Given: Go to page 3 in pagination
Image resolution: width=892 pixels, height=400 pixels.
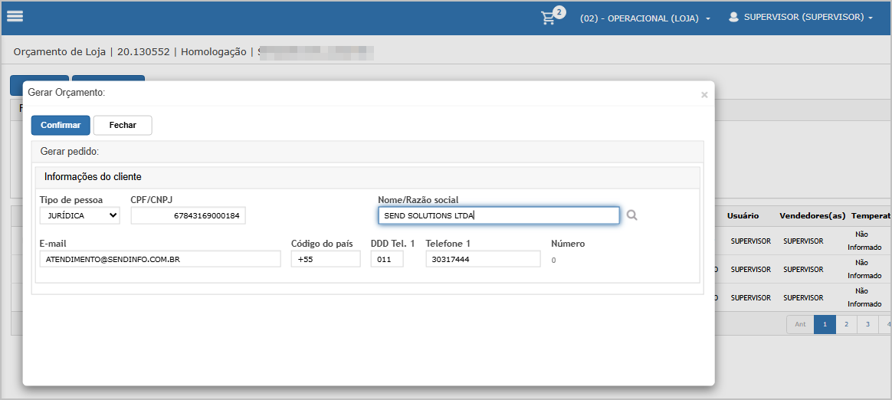Looking at the screenshot, I should (x=867, y=324).
